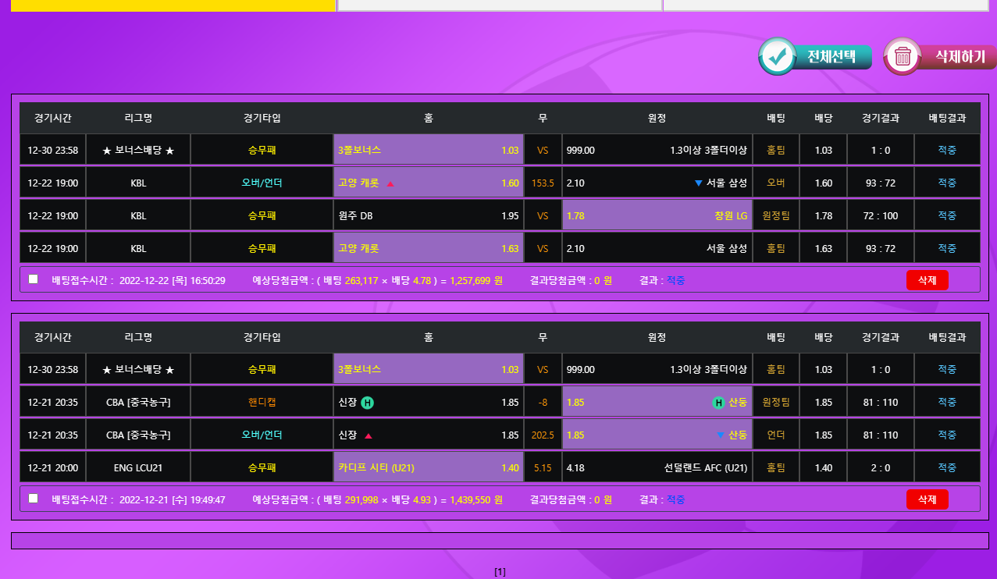The height and width of the screenshot is (579, 997).
Task: Click green H badge next to 신장
Action: click(368, 403)
